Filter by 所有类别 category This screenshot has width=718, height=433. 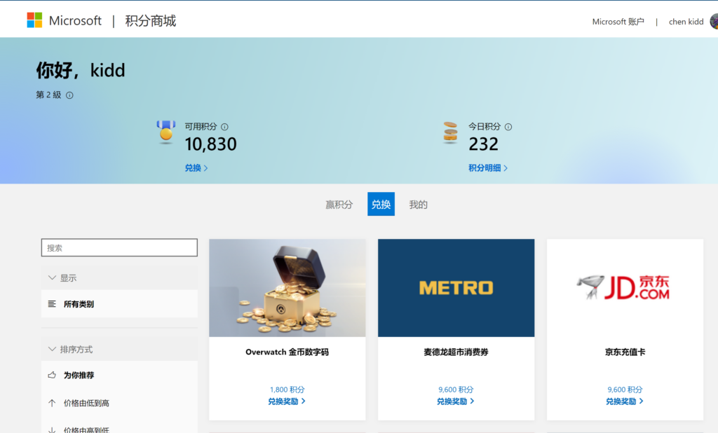coord(119,304)
